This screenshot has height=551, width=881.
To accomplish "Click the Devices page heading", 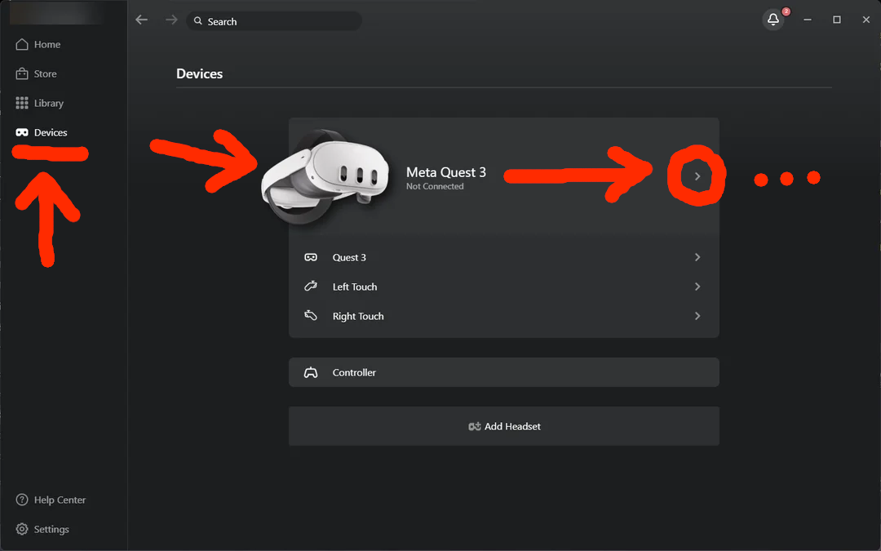I will [x=200, y=73].
